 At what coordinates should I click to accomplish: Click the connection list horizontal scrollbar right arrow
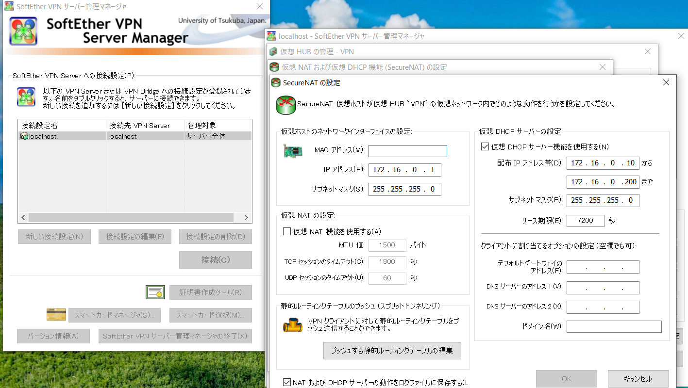246,218
